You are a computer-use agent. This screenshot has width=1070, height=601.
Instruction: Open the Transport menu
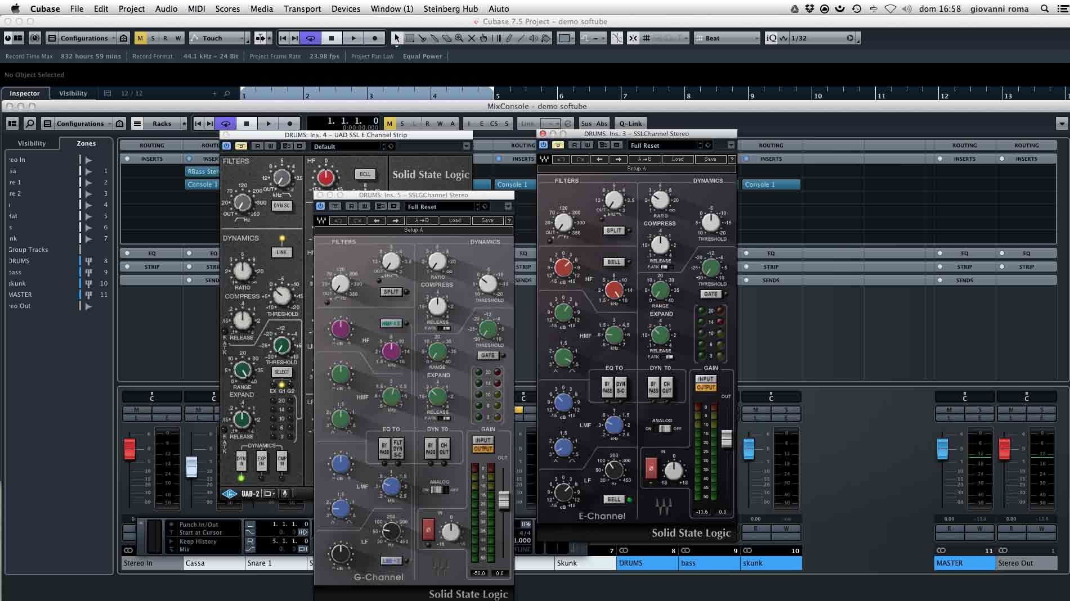pos(302,8)
